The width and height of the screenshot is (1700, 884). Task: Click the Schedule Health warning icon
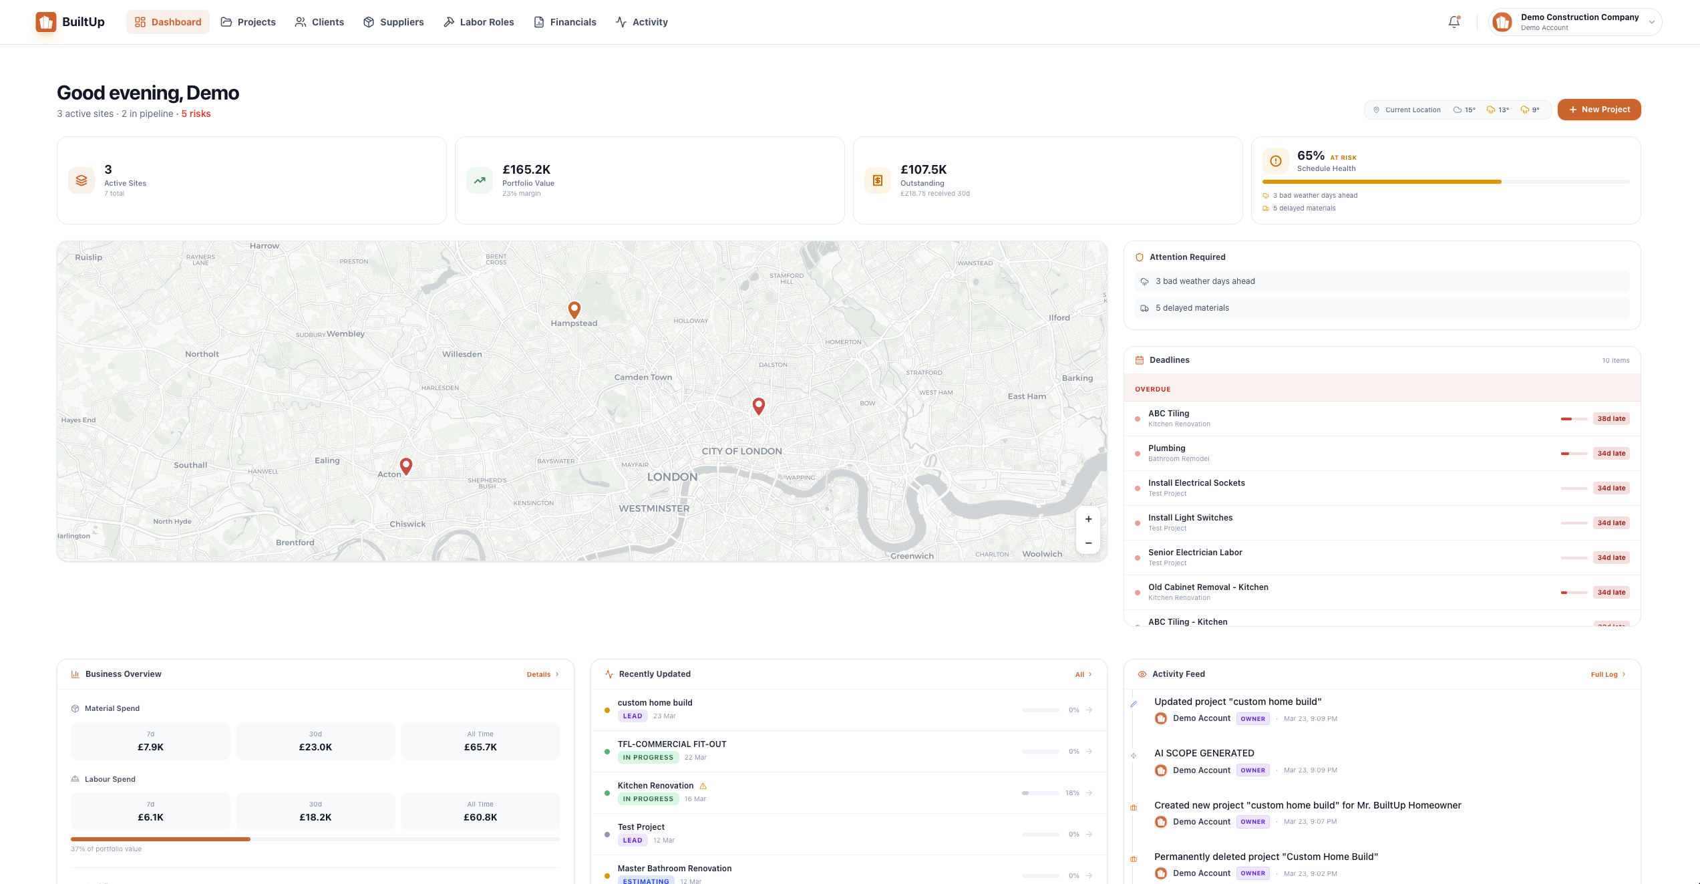pyautogui.click(x=1276, y=161)
